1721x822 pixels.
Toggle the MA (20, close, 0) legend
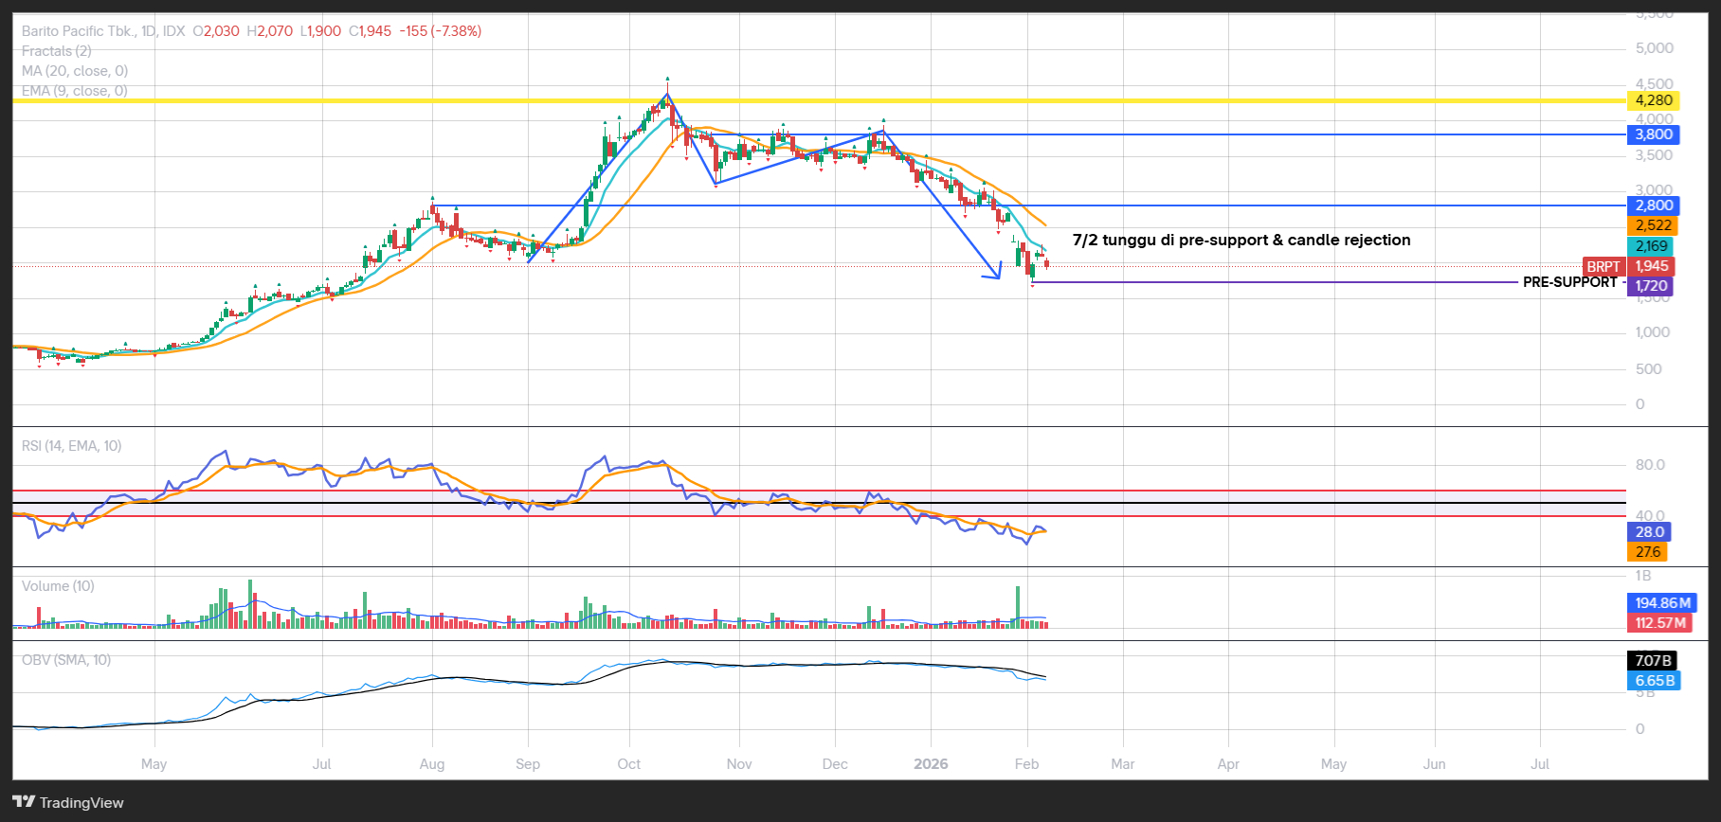click(x=75, y=71)
